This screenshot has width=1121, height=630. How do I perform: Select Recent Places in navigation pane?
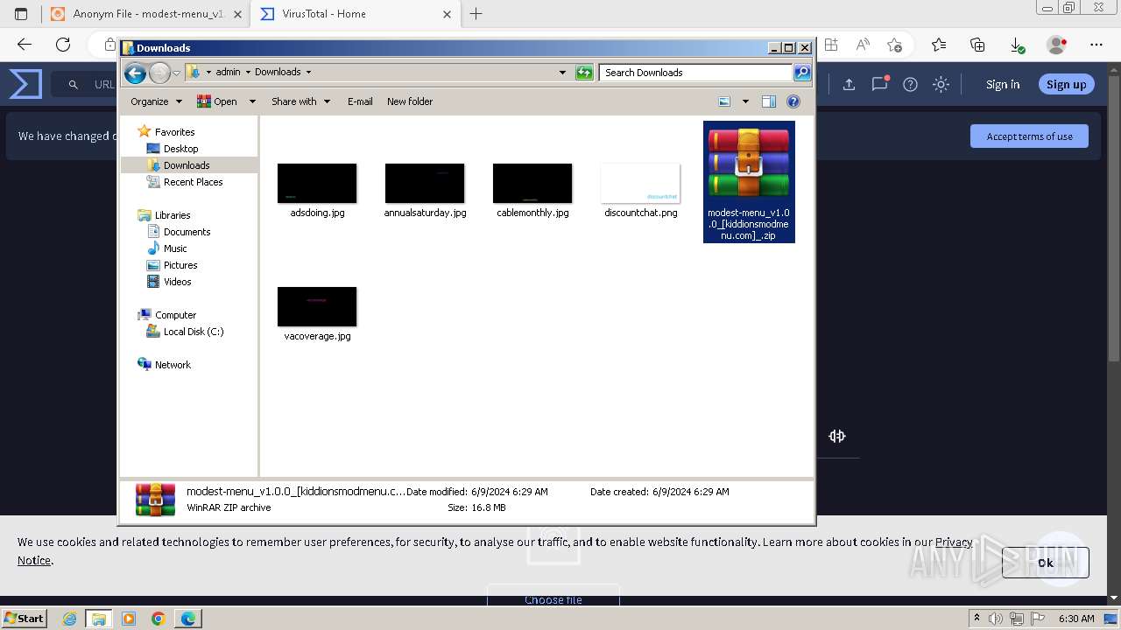193,182
